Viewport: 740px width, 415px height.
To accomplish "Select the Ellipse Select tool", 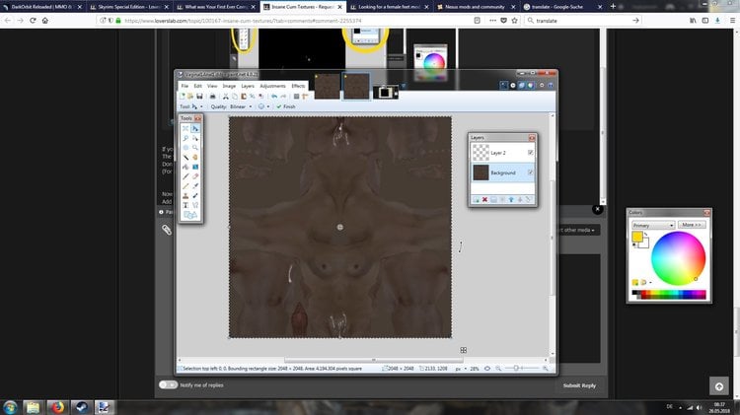I will 185,148.
